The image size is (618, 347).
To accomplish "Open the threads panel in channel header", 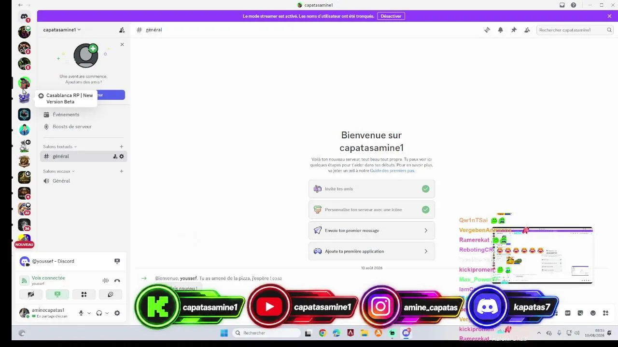I will (487, 30).
